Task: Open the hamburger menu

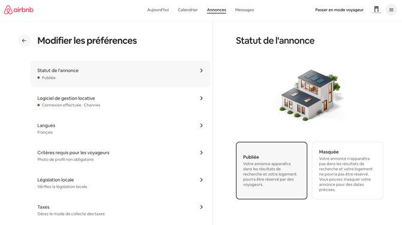Action: 391,10
